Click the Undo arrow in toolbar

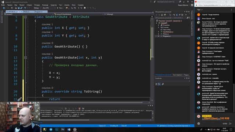coord(25,8)
